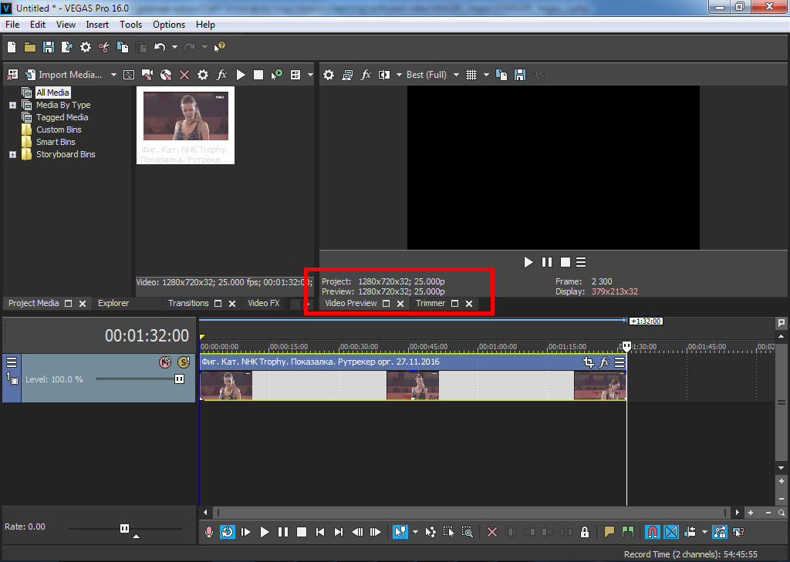Open Media FX in Project Media toolbar
This screenshot has width=790, height=562.
click(221, 75)
